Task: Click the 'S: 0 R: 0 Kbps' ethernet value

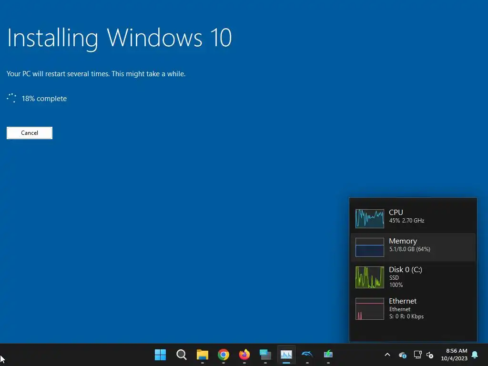Action: 407,316
